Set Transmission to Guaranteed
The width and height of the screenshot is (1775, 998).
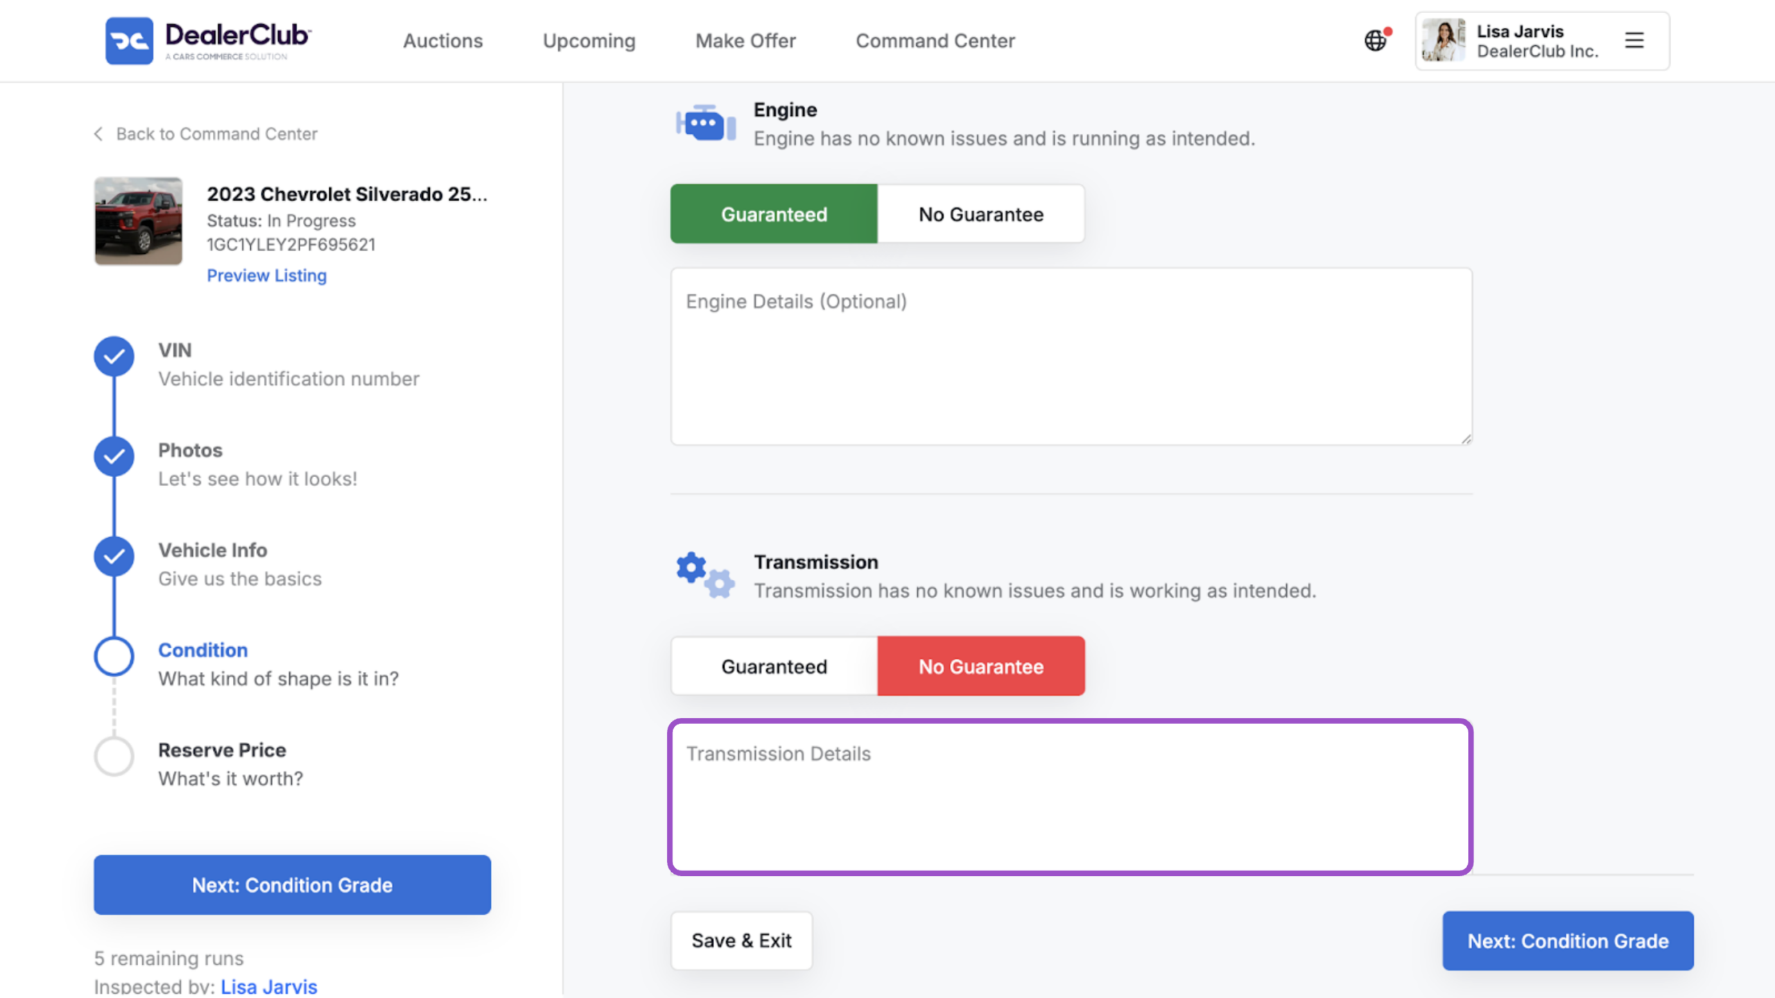[774, 666]
